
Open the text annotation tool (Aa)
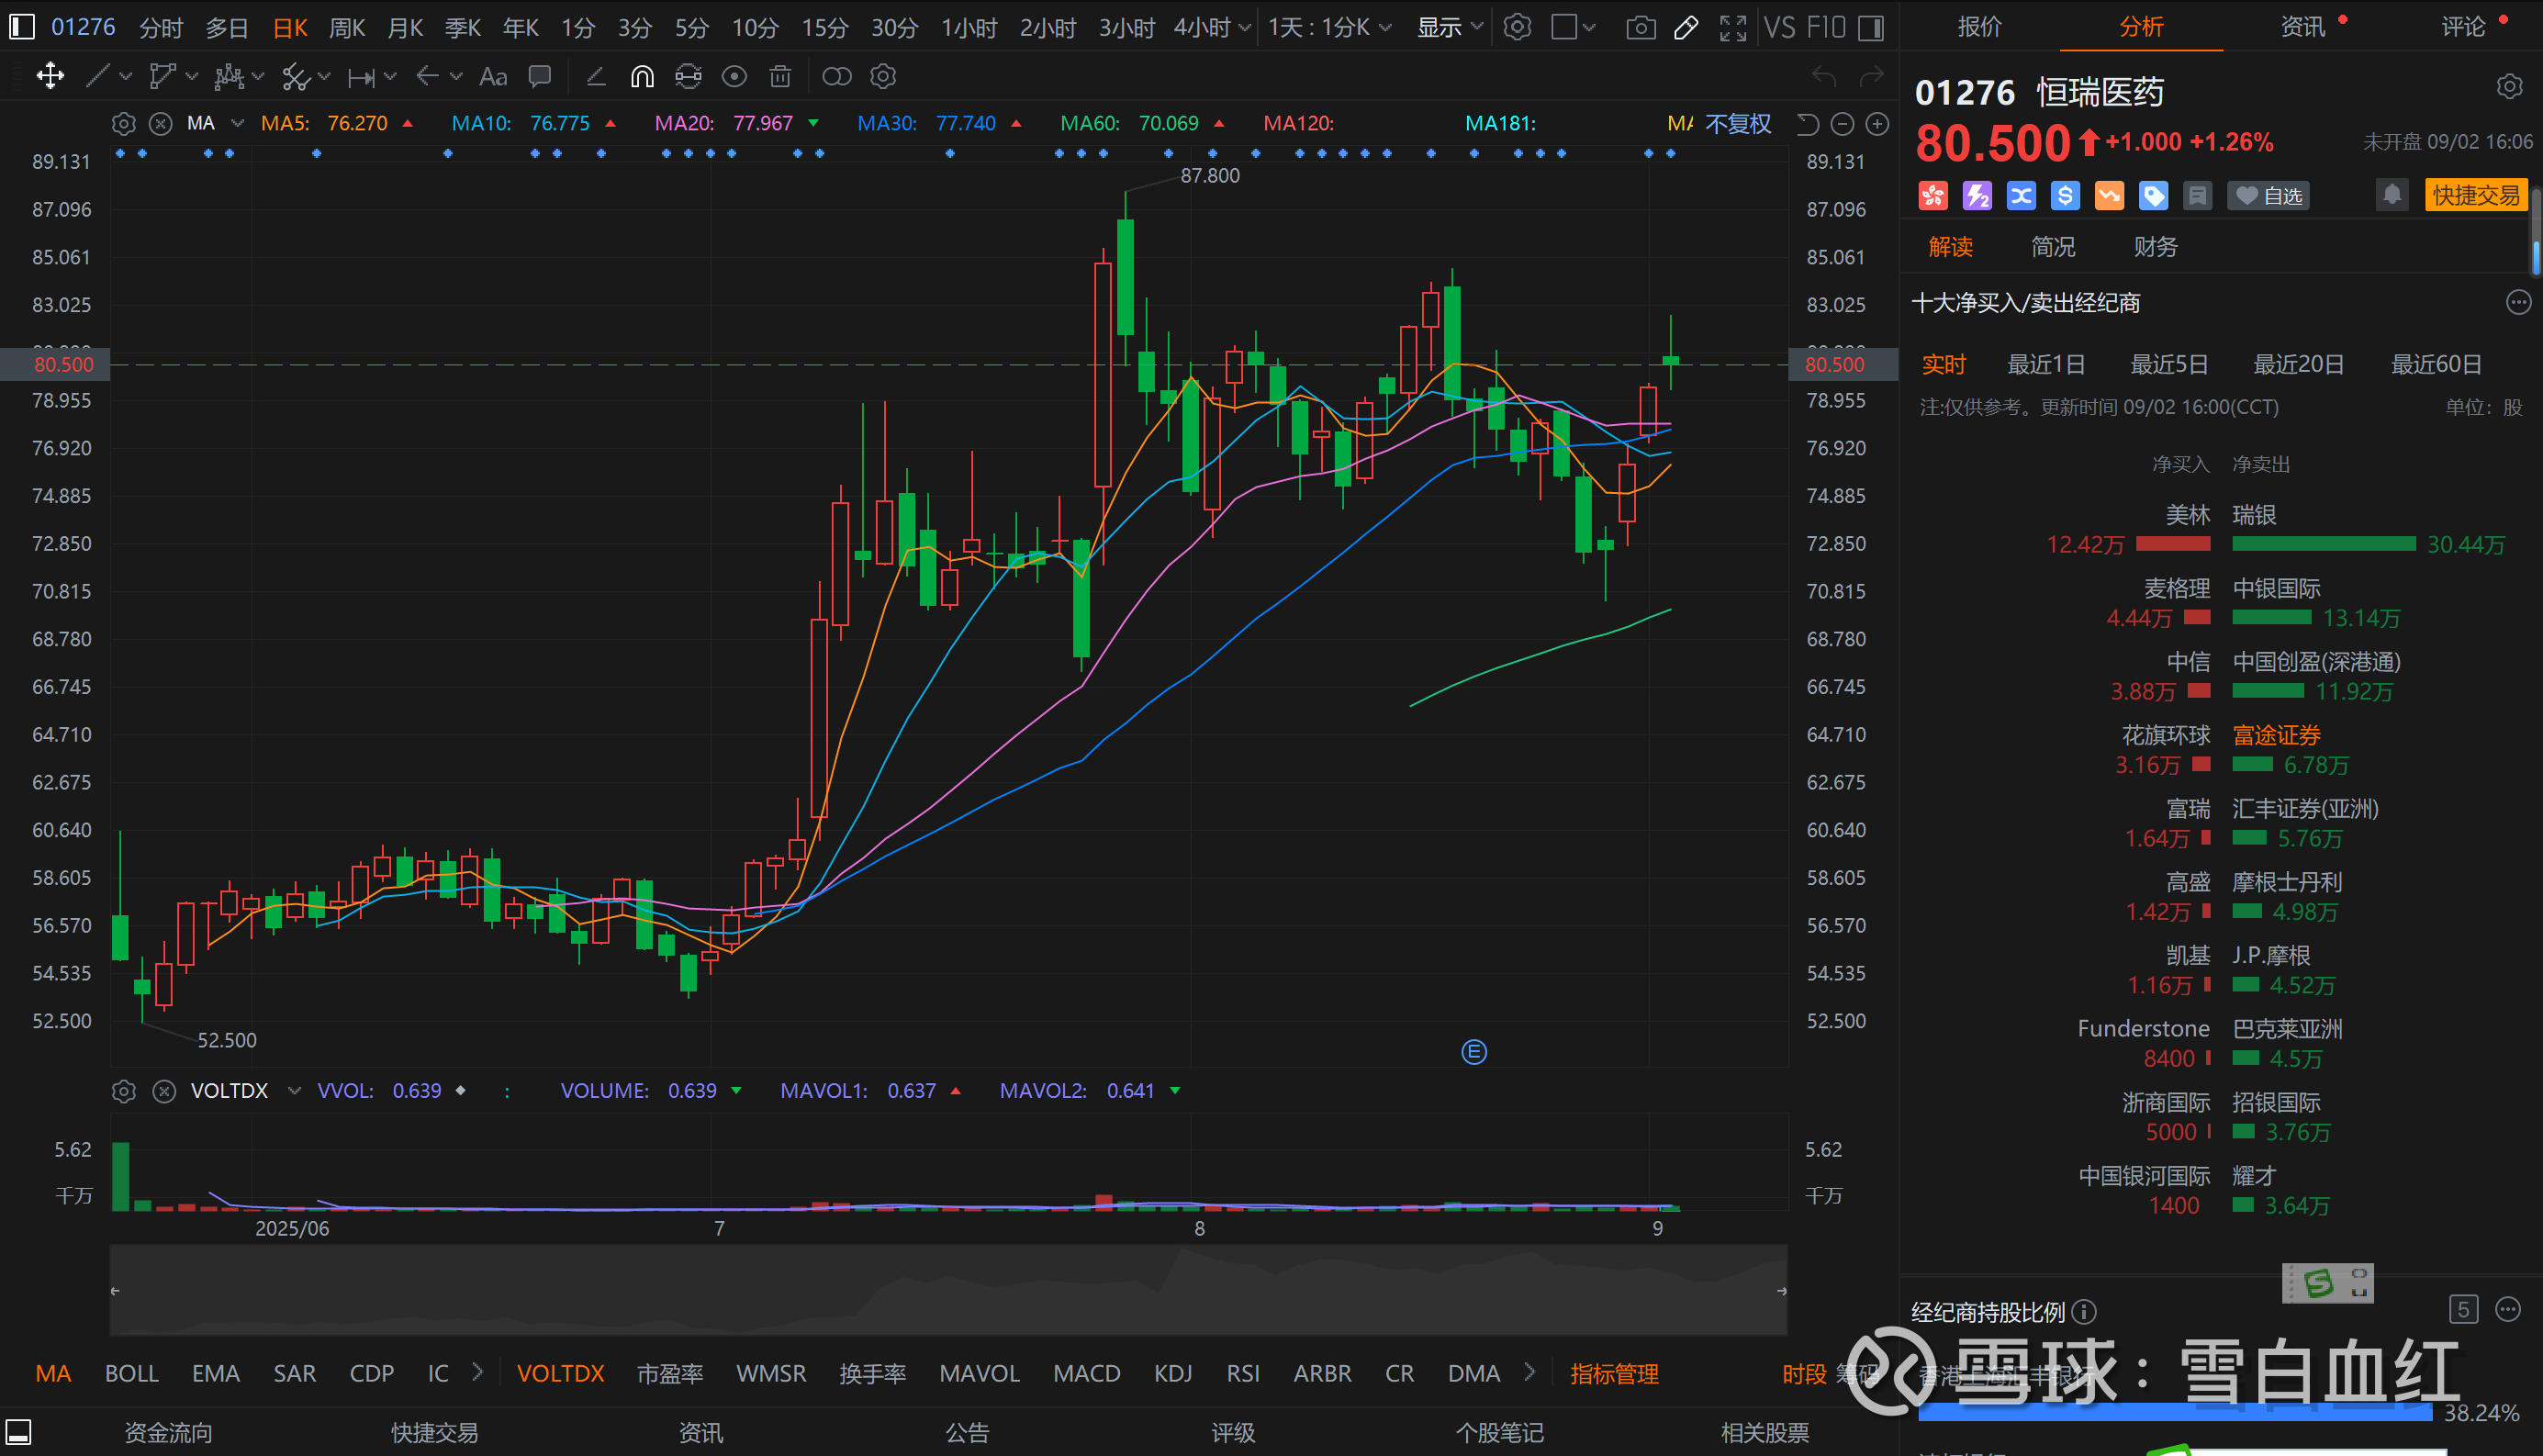493,77
